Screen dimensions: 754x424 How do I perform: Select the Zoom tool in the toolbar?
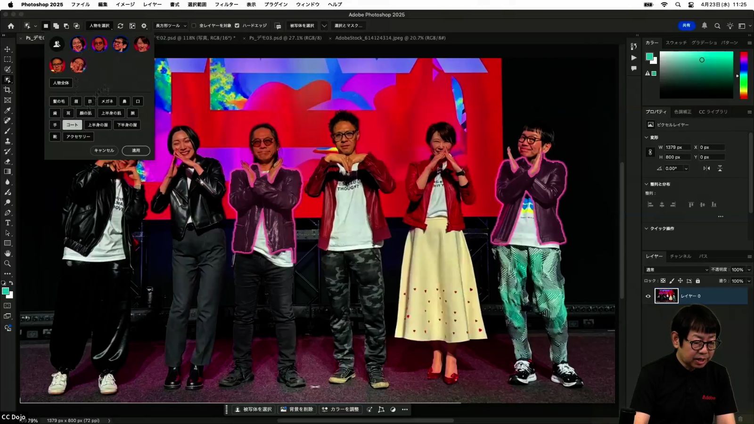click(x=8, y=264)
